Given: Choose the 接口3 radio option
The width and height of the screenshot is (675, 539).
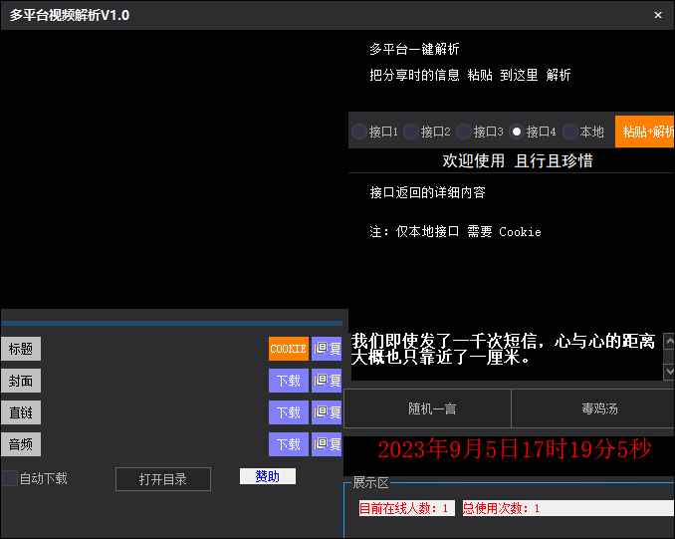Looking at the screenshot, I should click(464, 132).
